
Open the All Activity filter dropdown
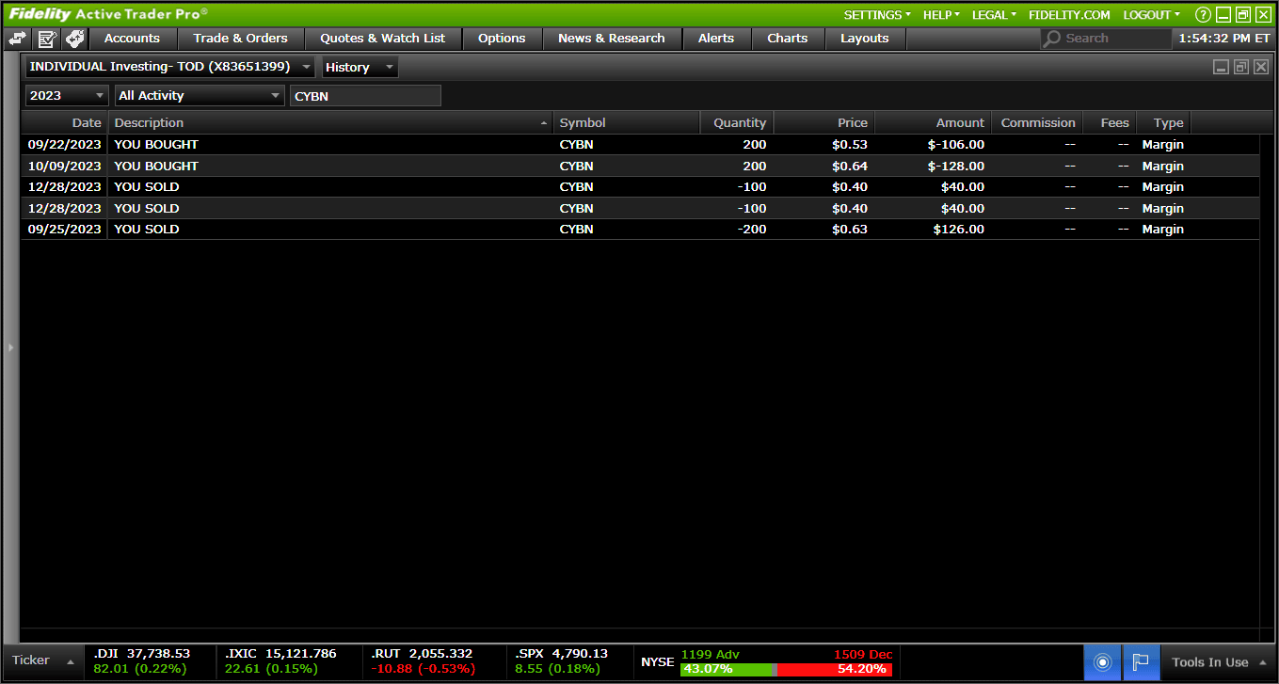[200, 95]
